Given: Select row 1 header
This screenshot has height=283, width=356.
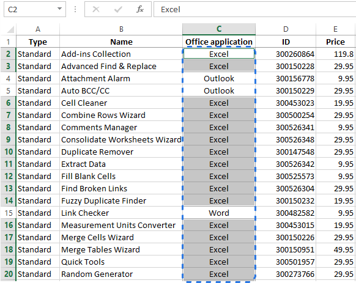Looking at the screenshot, I should (x=8, y=42).
